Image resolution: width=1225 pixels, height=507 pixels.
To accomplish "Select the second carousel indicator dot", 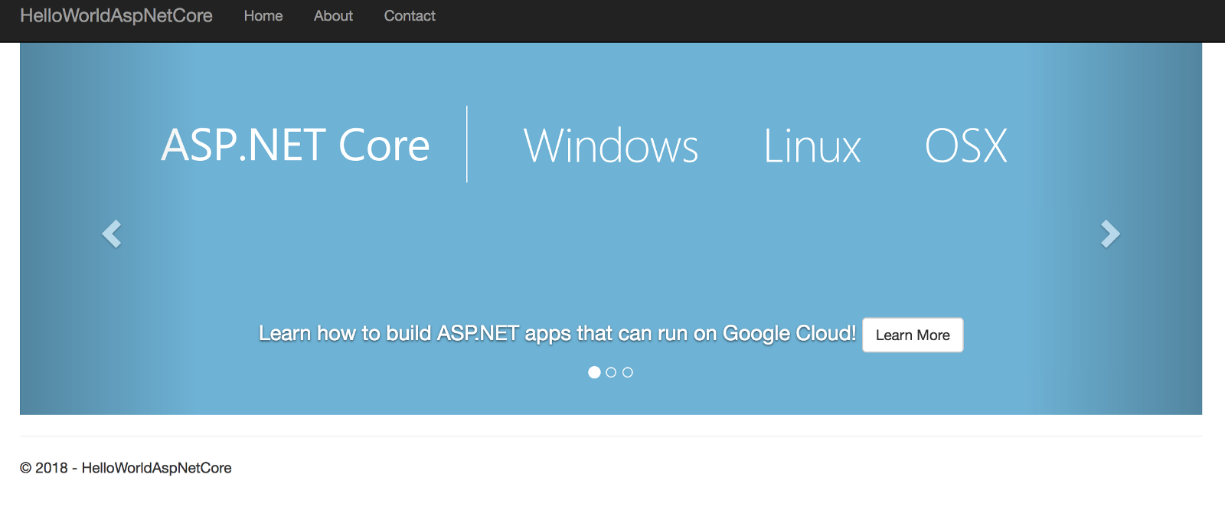I will point(611,372).
